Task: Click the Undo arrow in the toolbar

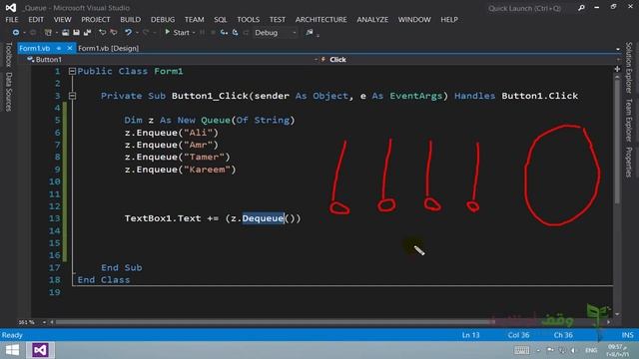Action: click(128, 32)
